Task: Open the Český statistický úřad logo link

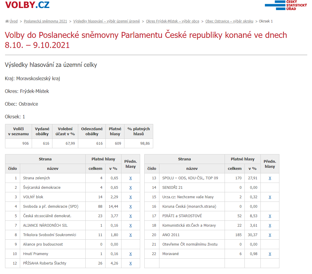Action: click(286, 5)
